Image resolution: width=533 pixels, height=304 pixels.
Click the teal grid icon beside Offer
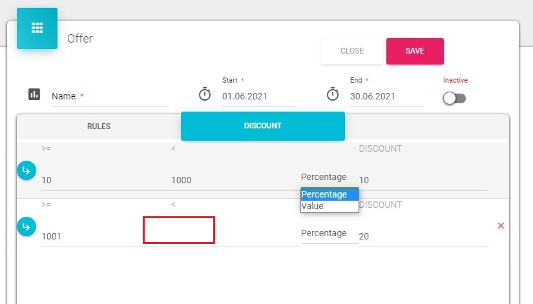click(37, 28)
